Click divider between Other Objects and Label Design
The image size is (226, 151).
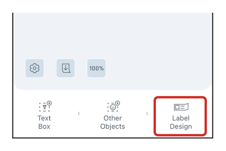[147, 114]
